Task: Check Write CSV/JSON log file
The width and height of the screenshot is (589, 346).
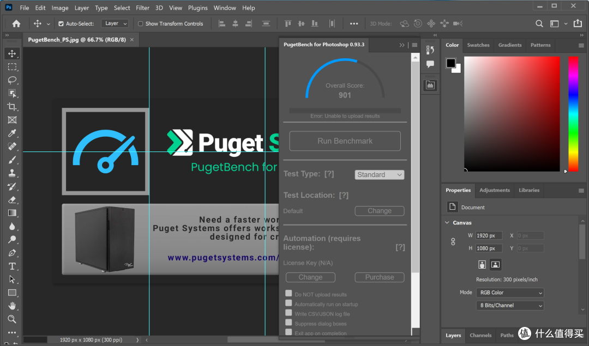Action: [289, 313]
